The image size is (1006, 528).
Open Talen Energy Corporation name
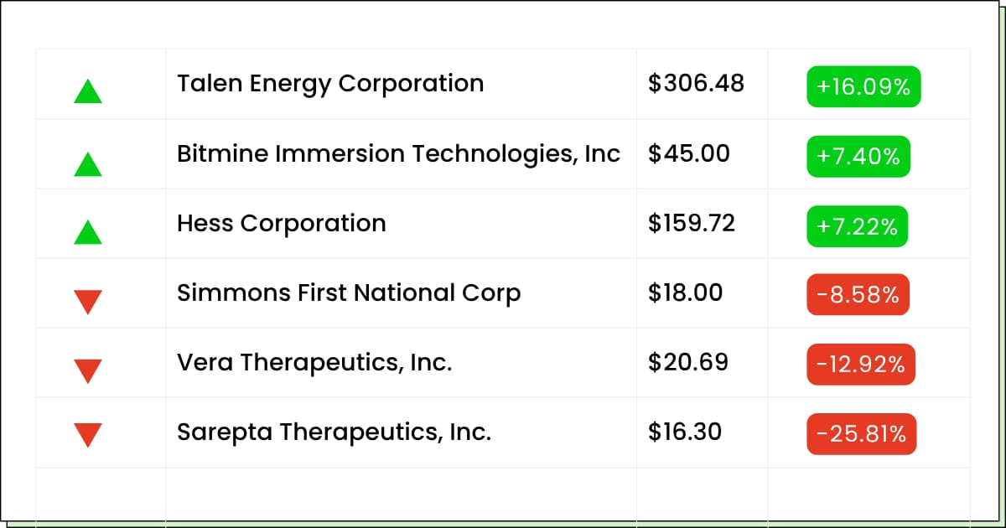(330, 84)
